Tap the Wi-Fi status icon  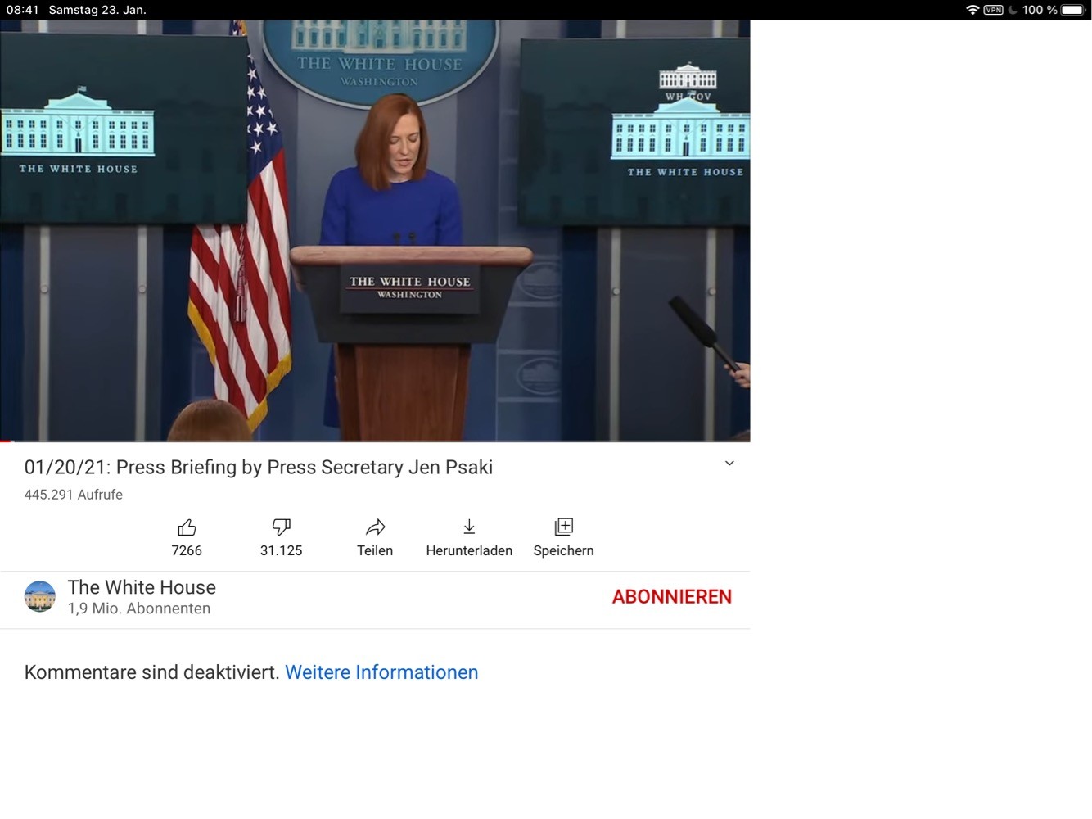(972, 10)
